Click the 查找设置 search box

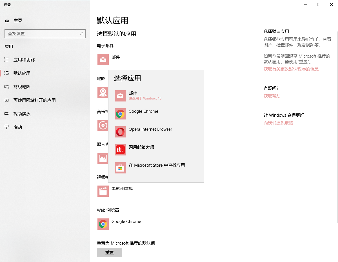[x=45, y=33]
